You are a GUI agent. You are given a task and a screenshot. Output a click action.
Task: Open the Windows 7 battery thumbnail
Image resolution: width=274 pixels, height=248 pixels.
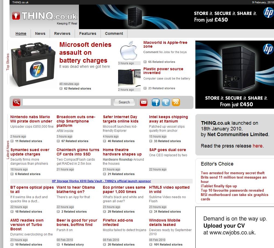pyautogui.click(x=33, y=64)
